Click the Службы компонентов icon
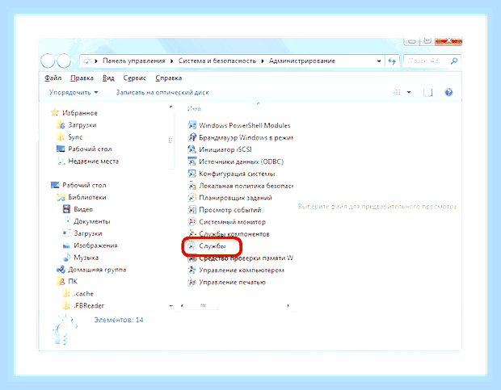Image resolution: width=501 pixels, height=390 pixels. click(192, 234)
